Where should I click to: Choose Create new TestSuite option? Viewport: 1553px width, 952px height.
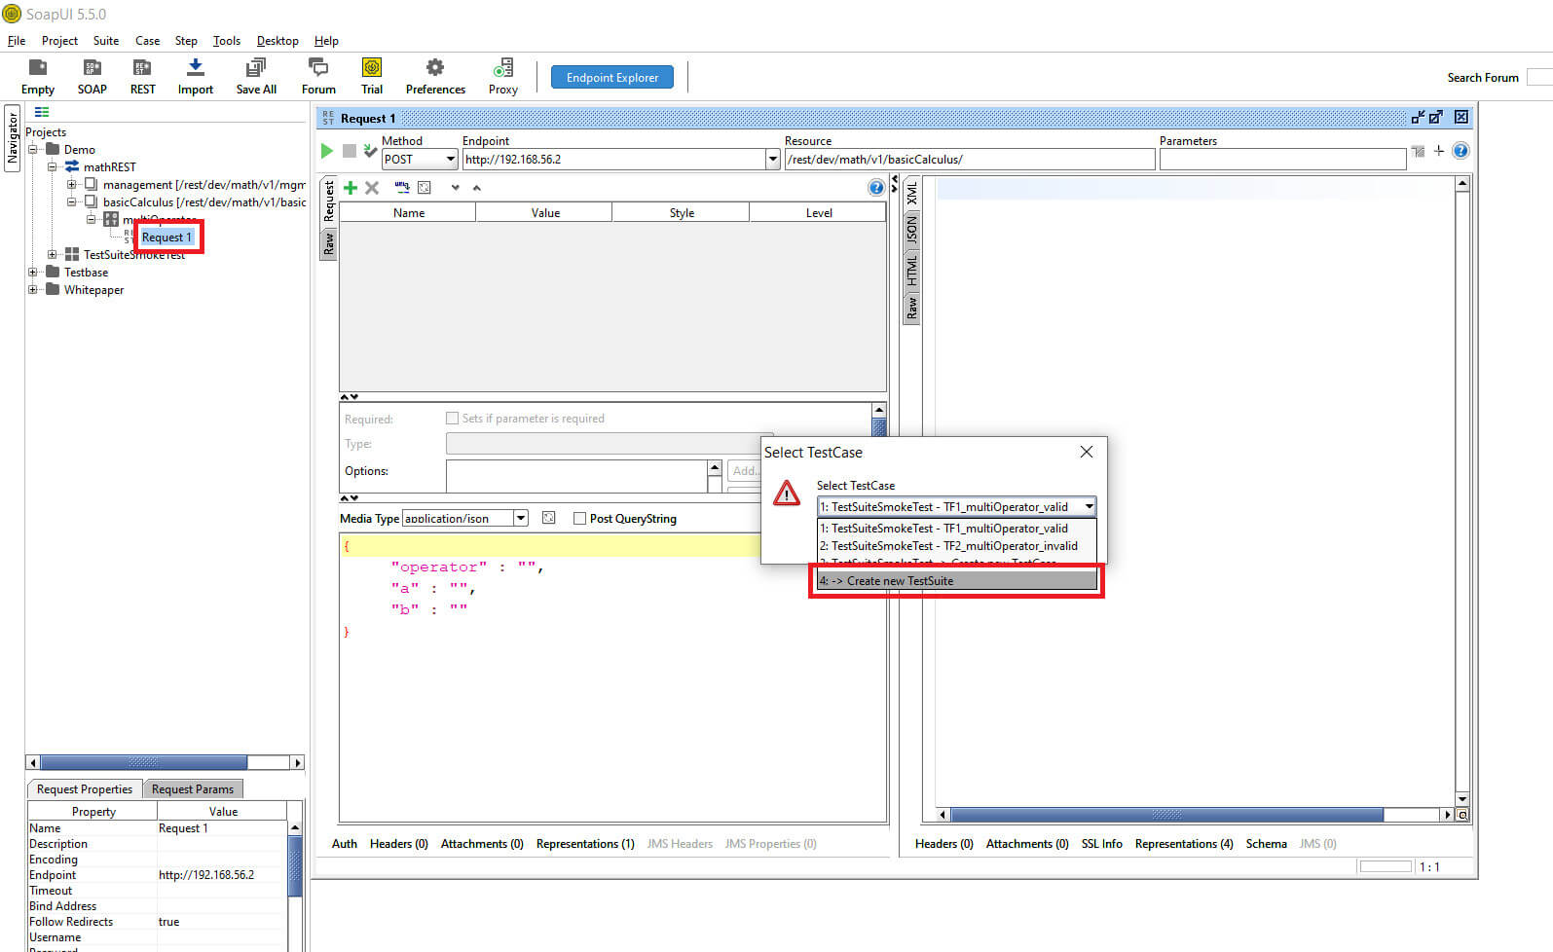pos(957,580)
